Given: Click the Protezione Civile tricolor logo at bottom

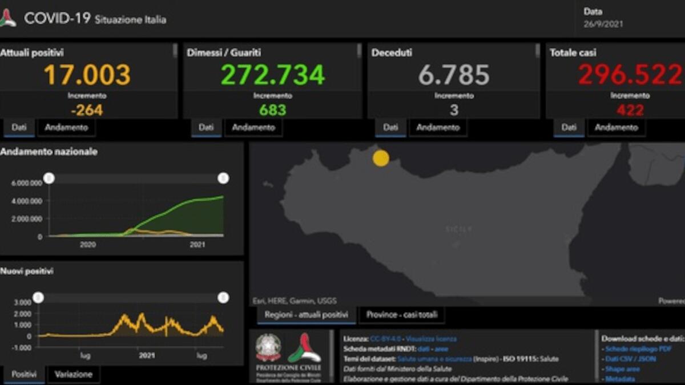Looking at the screenshot, I should pos(304,347).
